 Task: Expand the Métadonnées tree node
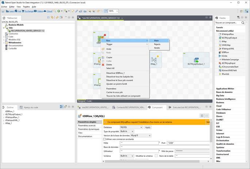[x=4, y=43]
